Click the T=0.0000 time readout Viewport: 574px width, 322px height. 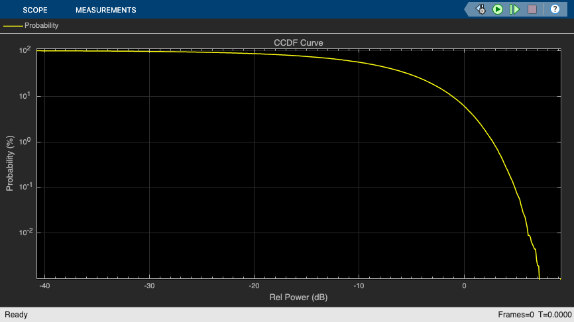(x=555, y=315)
